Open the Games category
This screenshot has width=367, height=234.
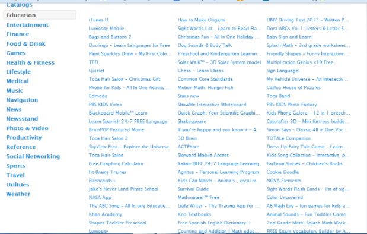(16, 53)
